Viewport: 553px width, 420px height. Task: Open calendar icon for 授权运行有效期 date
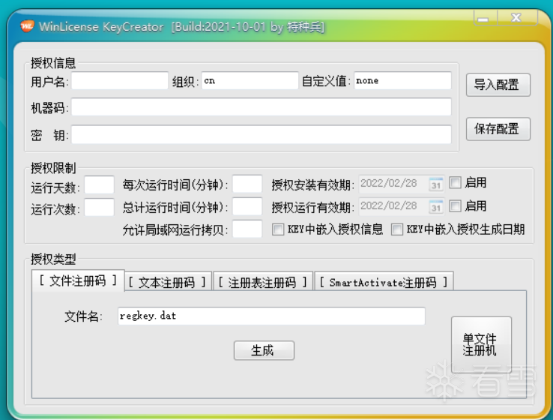point(436,207)
